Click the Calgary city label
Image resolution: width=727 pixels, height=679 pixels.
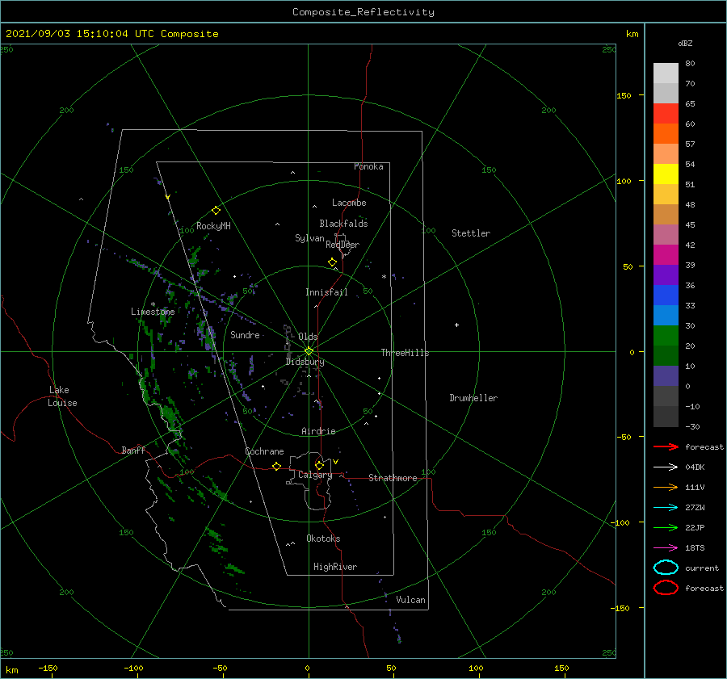[x=315, y=475]
